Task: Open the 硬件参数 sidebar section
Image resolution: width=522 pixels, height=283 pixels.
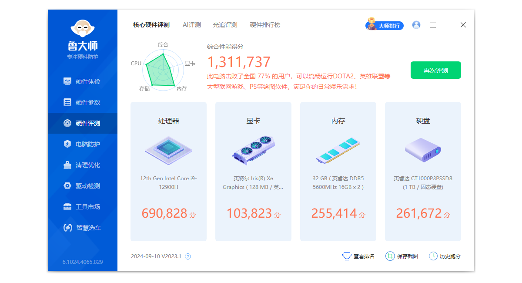Action: (82, 102)
